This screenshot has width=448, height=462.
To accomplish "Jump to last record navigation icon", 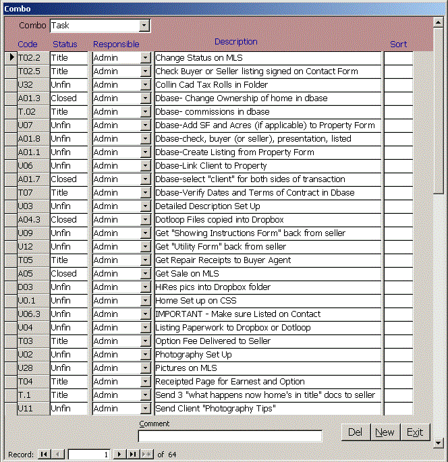I will 133,454.
